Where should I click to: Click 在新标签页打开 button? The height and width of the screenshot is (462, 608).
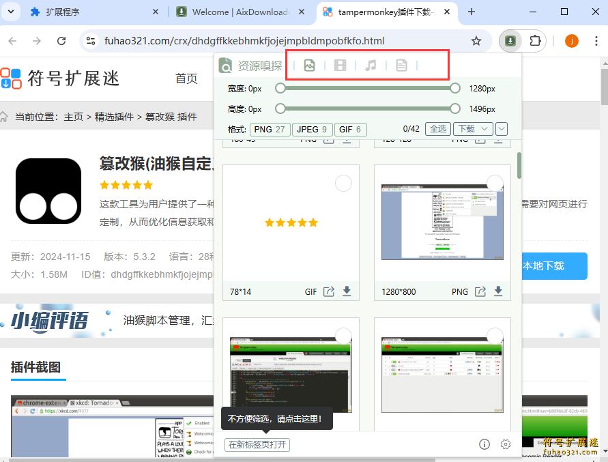click(x=257, y=444)
